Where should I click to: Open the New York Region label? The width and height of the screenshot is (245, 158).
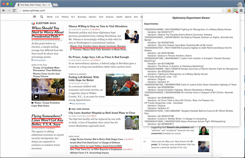click(79, 109)
